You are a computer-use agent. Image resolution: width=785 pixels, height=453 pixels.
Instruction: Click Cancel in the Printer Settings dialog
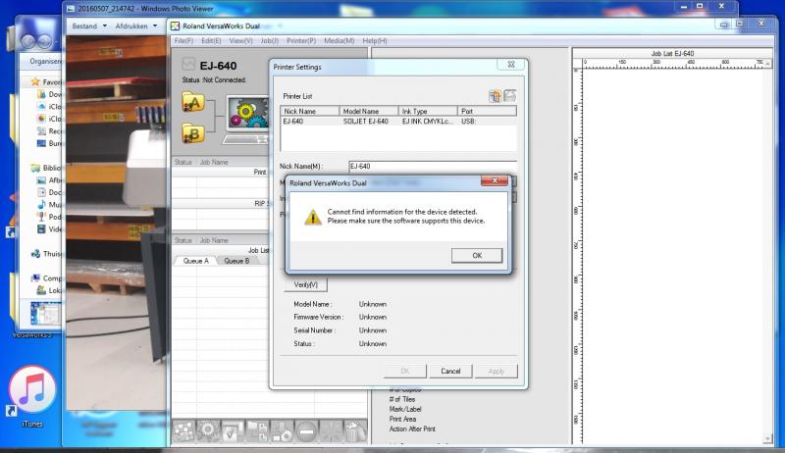pos(450,371)
